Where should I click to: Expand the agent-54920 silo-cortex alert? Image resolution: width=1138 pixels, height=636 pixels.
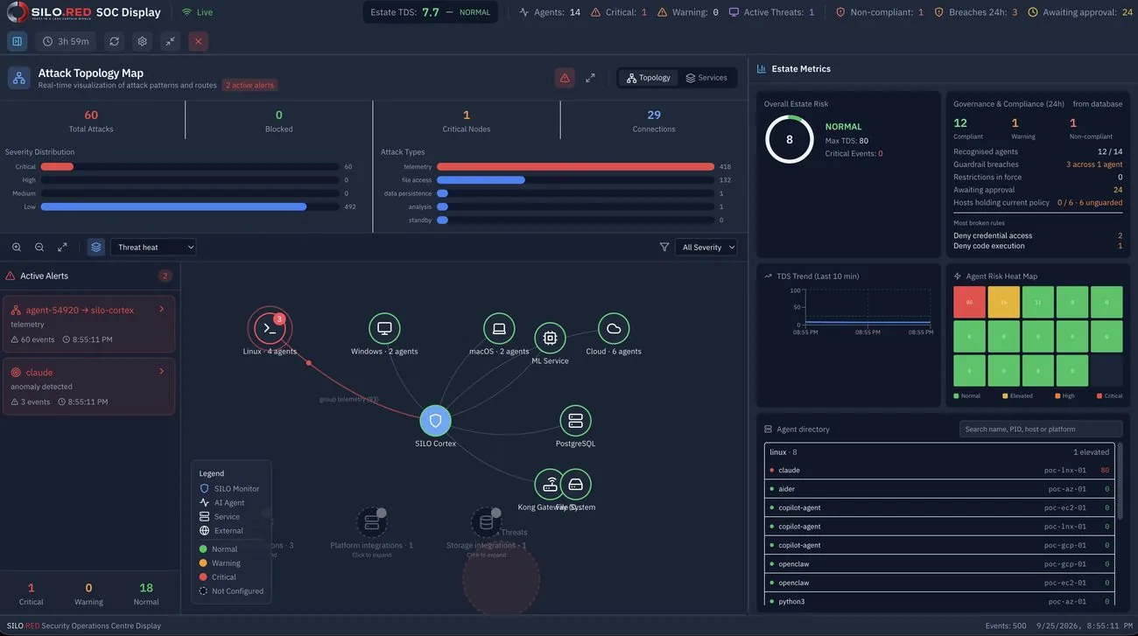click(x=89, y=324)
